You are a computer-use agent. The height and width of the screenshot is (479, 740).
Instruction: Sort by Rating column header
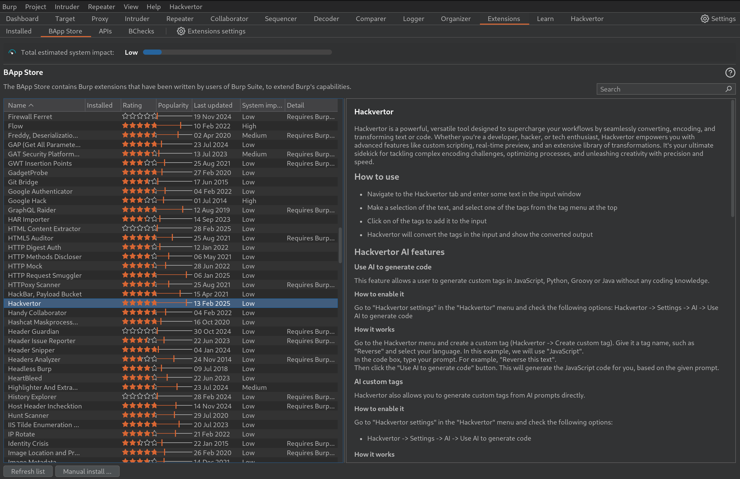click(132, 105)
